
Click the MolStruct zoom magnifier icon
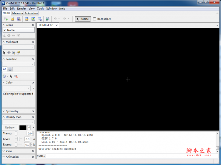[x=14, y=53]
